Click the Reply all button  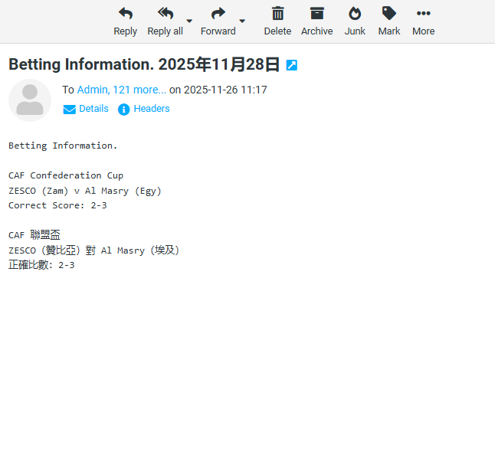tap(165, 21)
